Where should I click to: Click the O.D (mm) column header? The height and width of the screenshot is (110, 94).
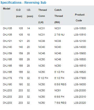tap(19, 13)
